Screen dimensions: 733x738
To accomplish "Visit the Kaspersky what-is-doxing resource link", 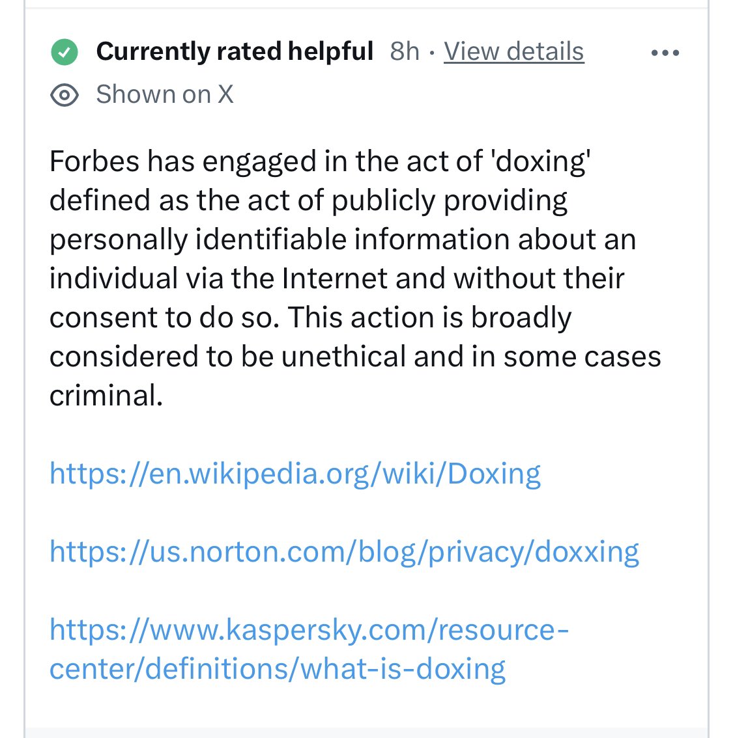I will coord(309,649).
